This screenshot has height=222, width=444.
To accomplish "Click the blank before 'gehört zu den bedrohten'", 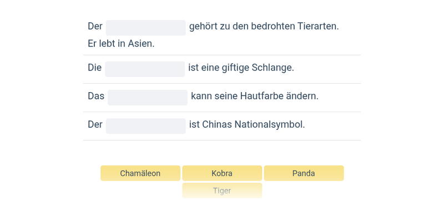I will click(x=146, y=28).
